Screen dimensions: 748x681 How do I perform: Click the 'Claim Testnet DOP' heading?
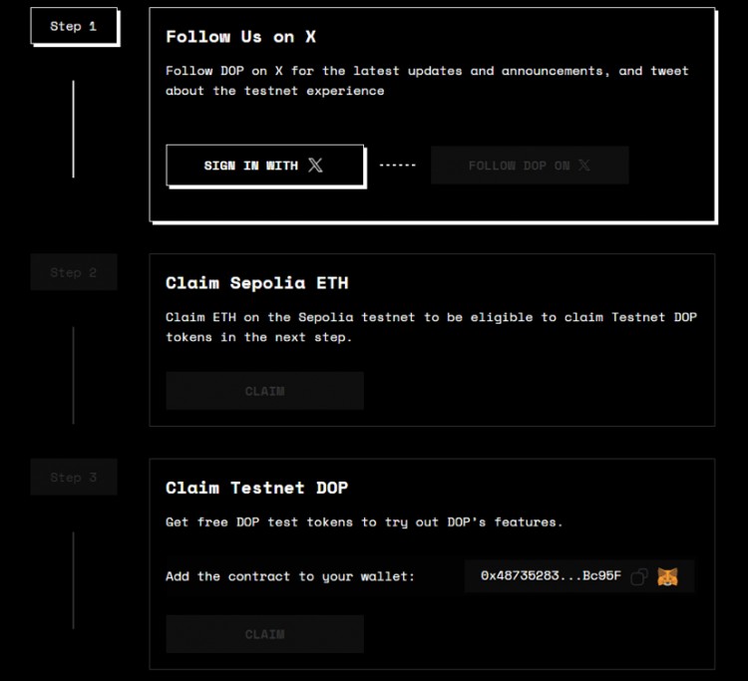(257, 488)
